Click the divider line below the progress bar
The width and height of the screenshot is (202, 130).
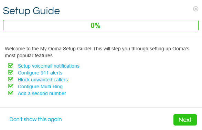pyautogui.click(x=101, y=38)
